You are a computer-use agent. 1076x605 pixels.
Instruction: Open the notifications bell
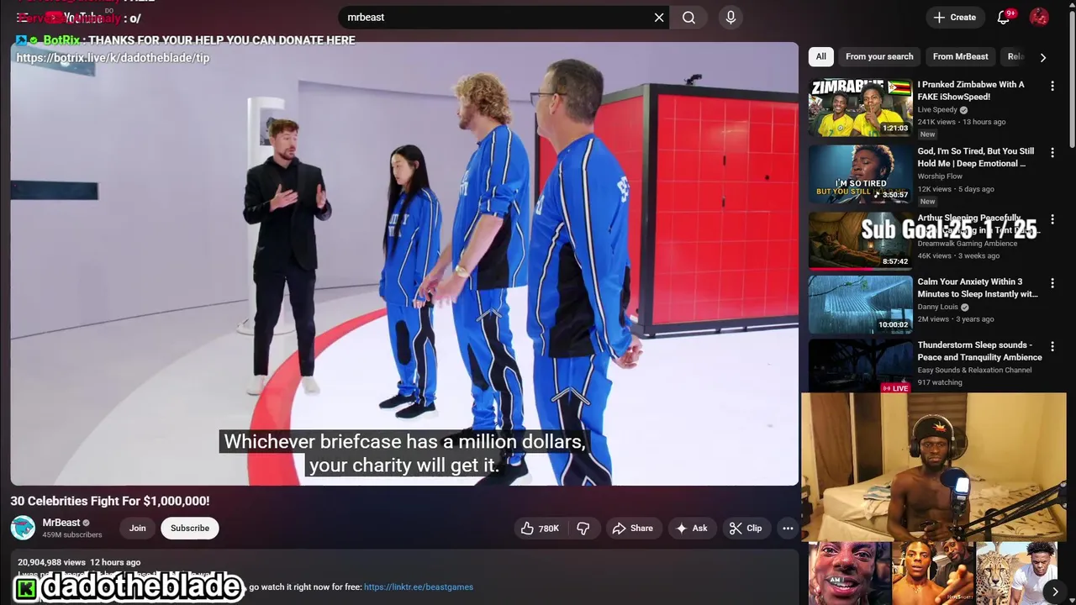pos(1003,17)
